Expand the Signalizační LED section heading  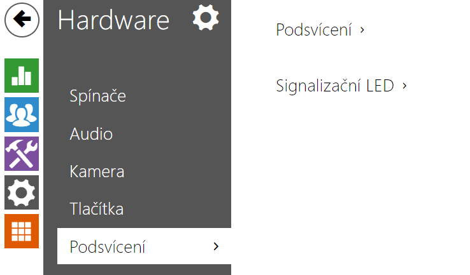(334, 85)
